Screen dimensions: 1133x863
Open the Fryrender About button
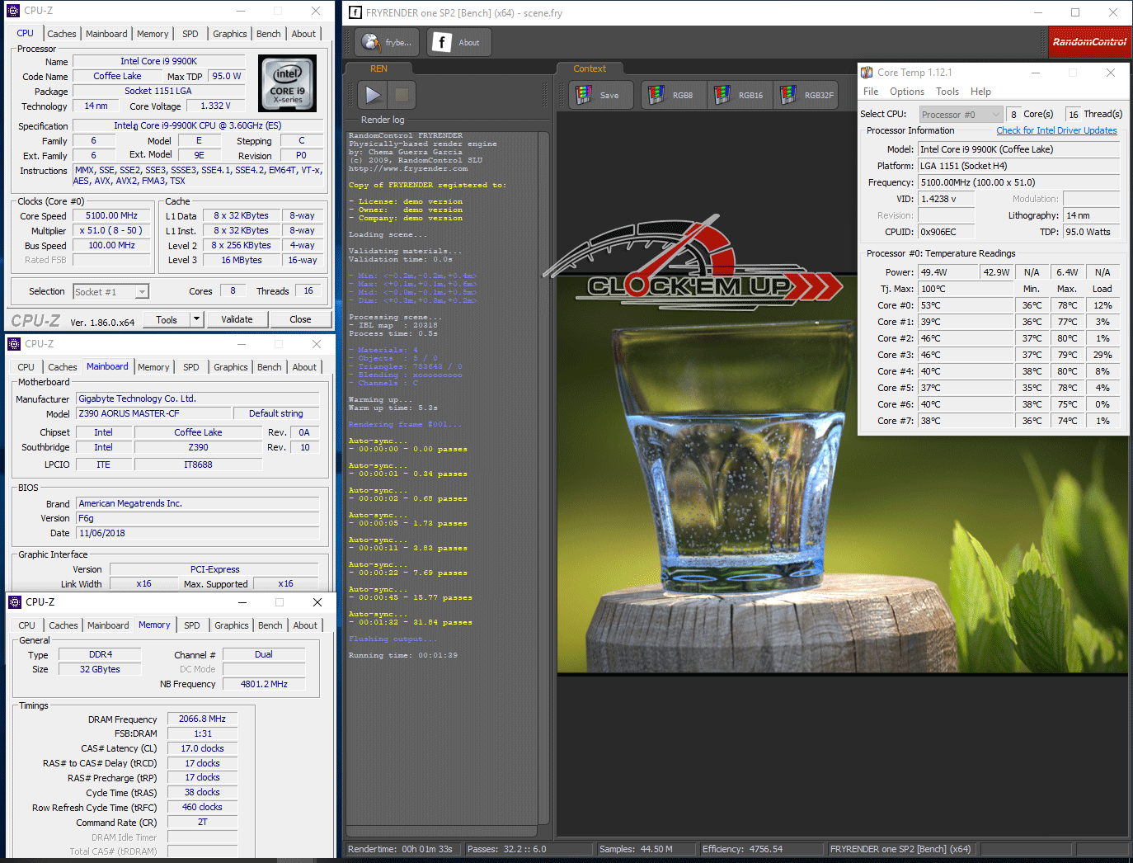click(458, 43)
